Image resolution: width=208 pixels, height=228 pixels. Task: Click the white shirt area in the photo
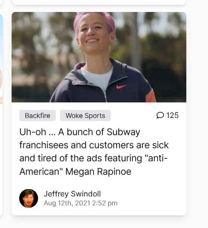point(97,78)
